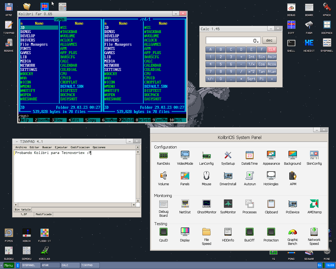Viewport: 336px width, 269px height.
Task: Open the DriverInstall icon
Action: coord(228,176)
